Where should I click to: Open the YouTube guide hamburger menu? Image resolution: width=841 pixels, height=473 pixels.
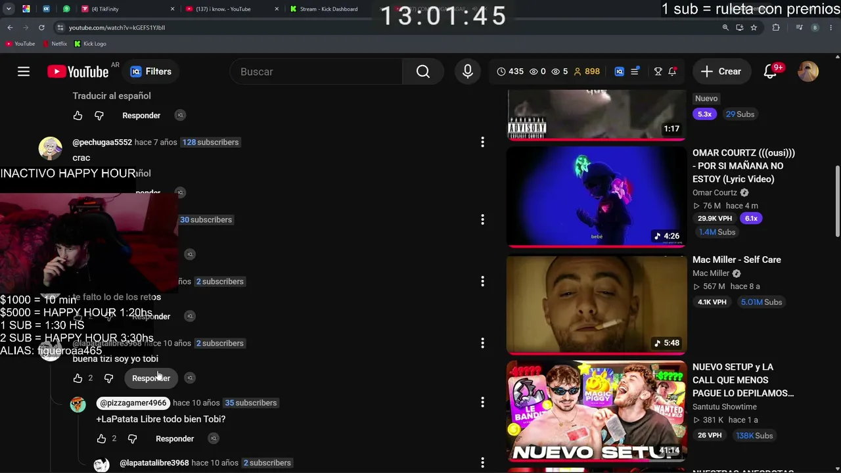coord(24,72)
